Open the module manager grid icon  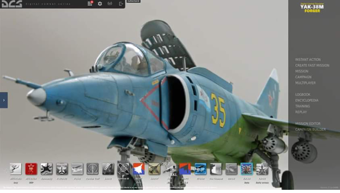pyautogui.click(x=90, y=4)
